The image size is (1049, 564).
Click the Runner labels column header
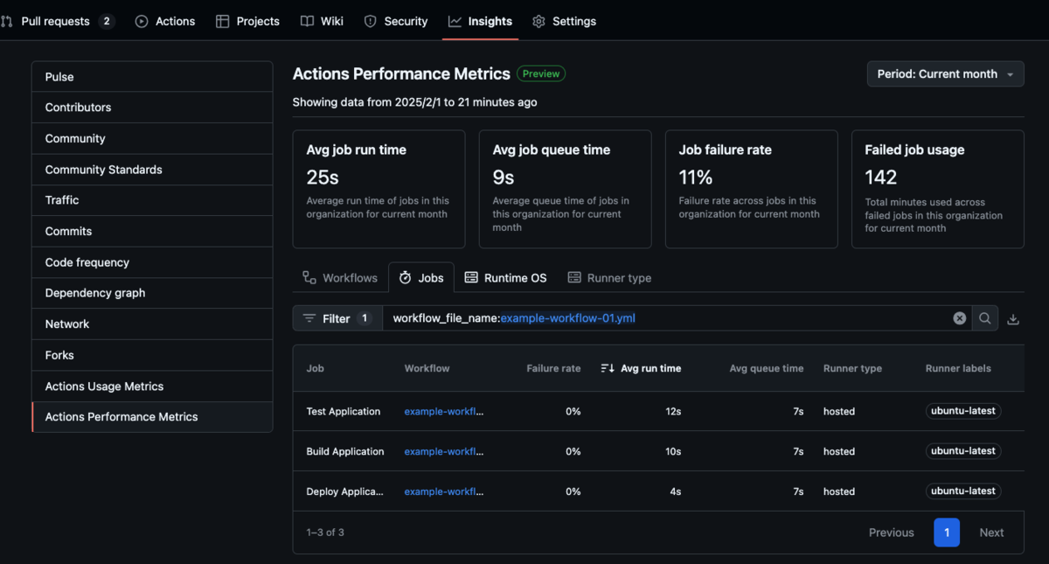(x=958, y=368)
